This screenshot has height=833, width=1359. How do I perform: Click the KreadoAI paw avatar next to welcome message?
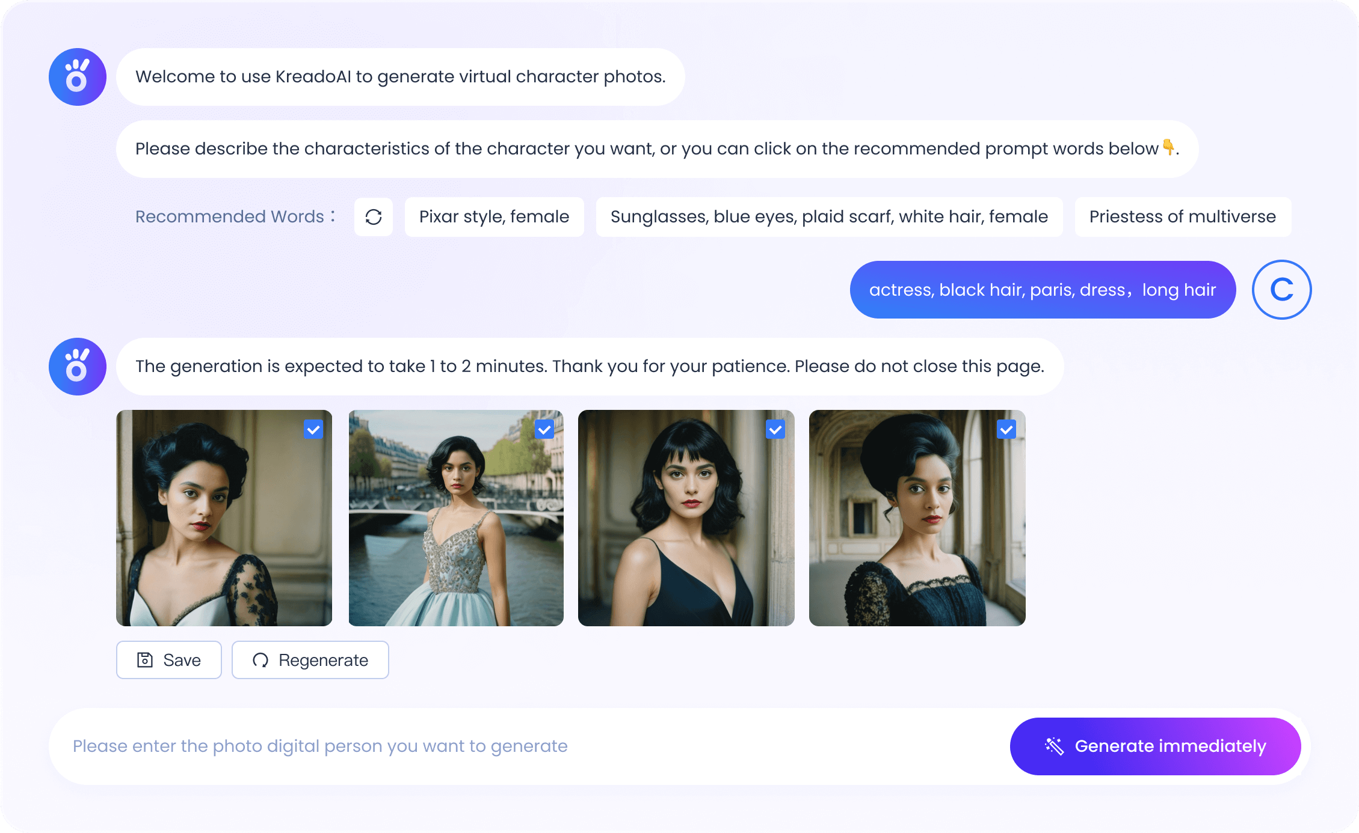click(77, 76)
